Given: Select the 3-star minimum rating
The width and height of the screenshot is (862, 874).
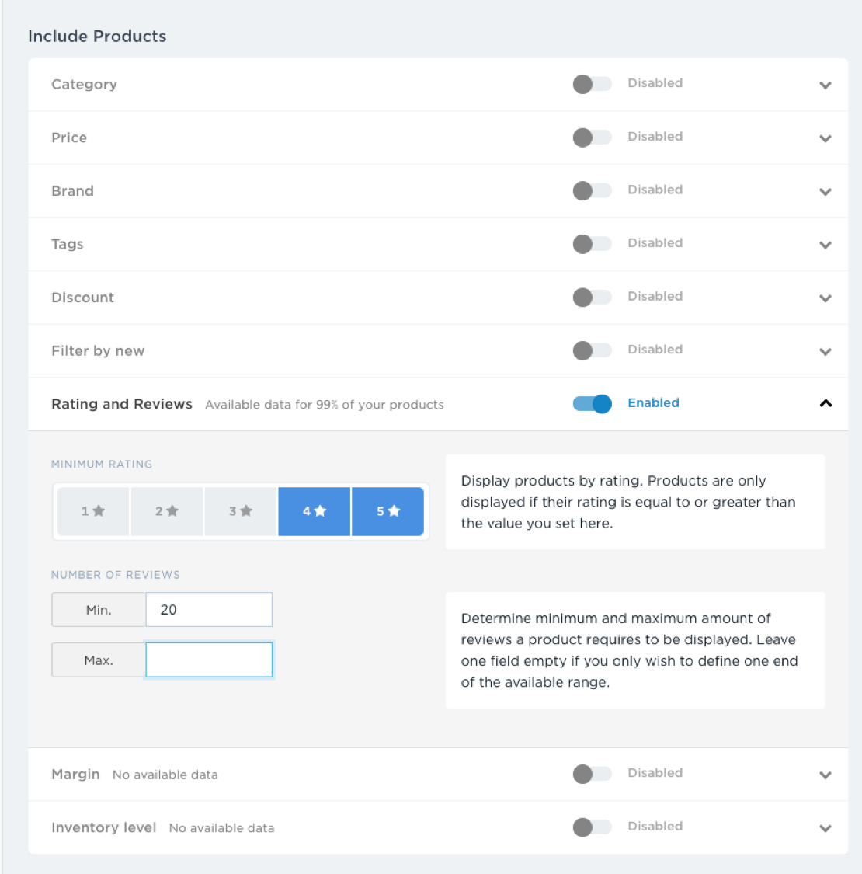Looking at the screenshot, I should [240, 511].
